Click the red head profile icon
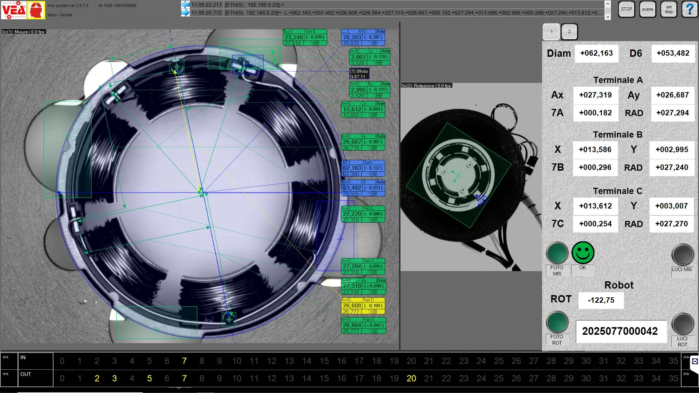Screen dimensions: 699x393 (x=36, y=10)
